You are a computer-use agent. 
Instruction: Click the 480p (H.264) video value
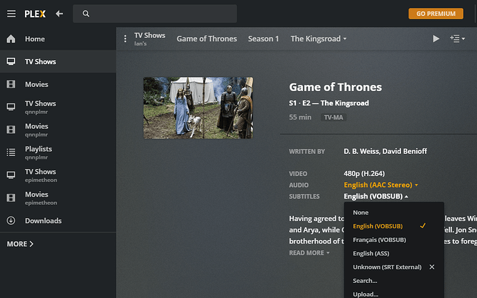(x=364, y=174)
